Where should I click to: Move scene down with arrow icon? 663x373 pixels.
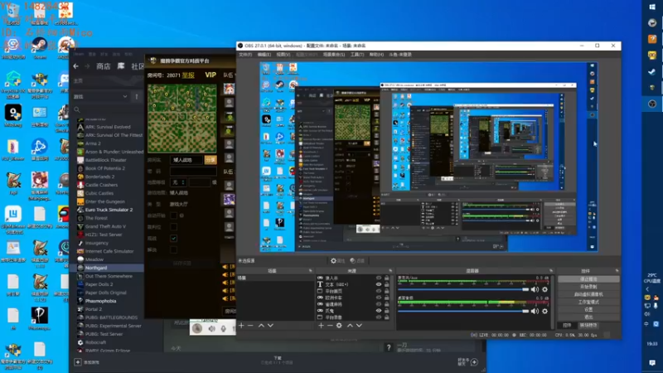[x=270, y=326]
